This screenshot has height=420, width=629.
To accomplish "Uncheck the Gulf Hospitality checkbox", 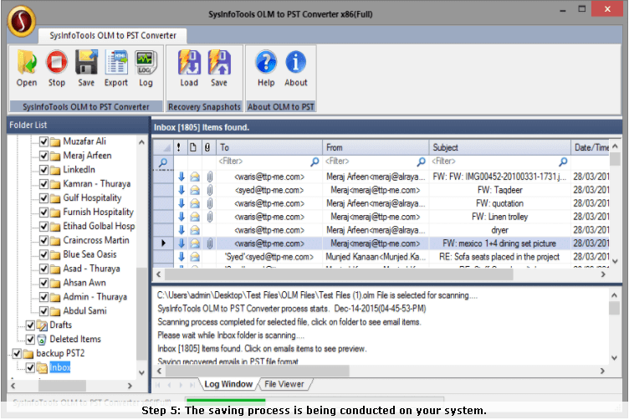I will [44, 198].
